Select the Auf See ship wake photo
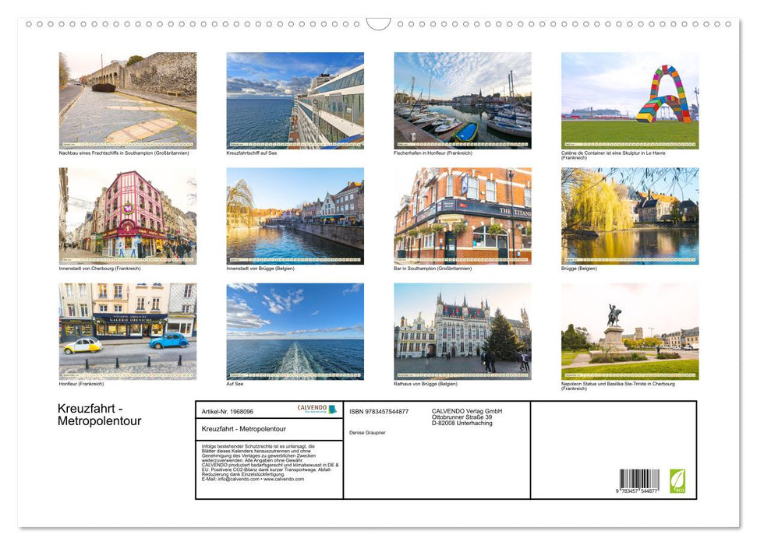The image size is (757, 545). 294,331
